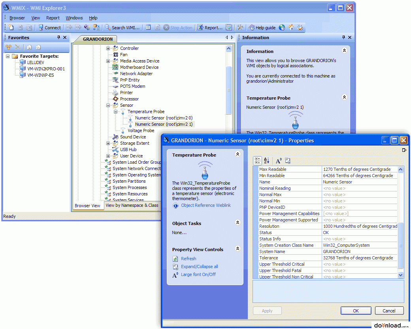Open the Help guide toolbar button
Viewport: 411px width, 329px height.
(x=262, y=28)
